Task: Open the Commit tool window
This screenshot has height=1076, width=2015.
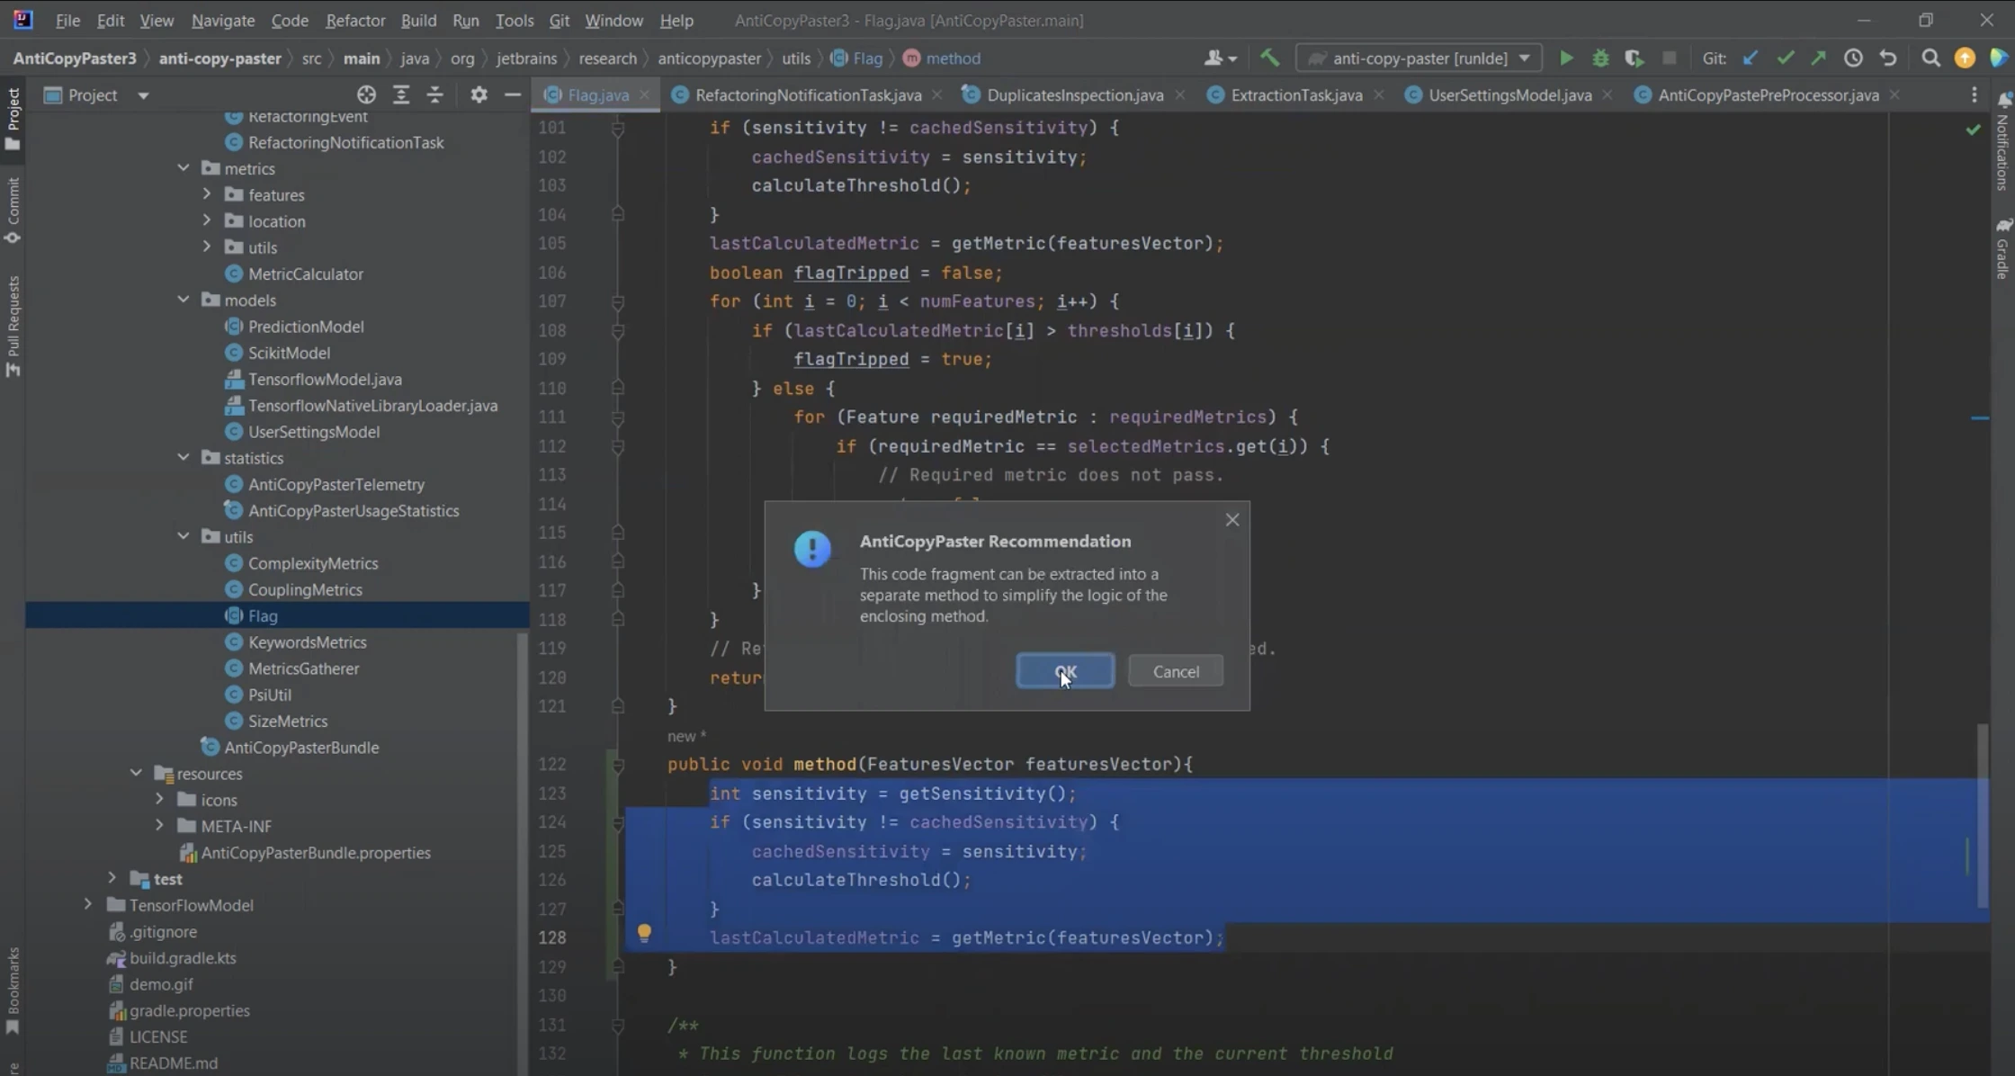Action: tap(13, 211)
